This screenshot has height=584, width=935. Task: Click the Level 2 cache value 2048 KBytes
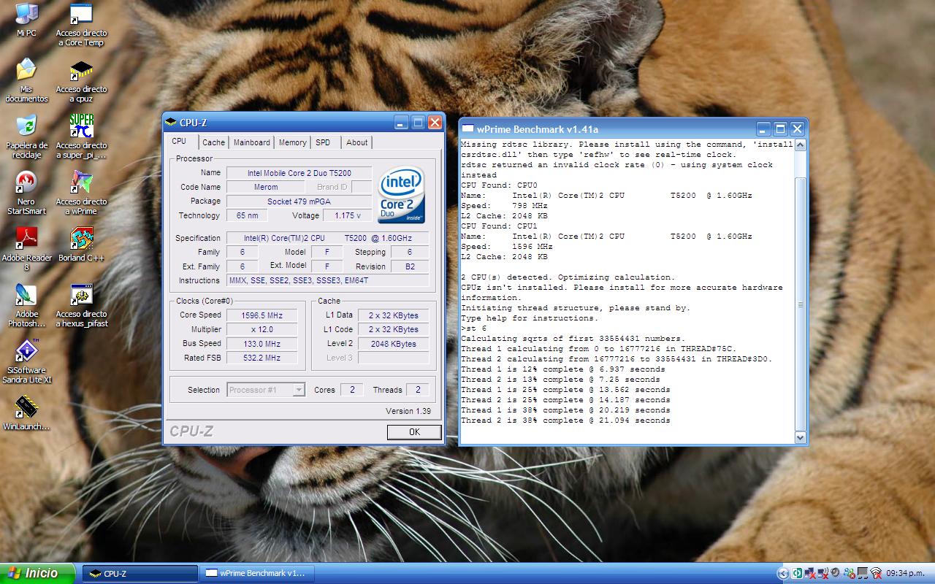tap(393, 344)
